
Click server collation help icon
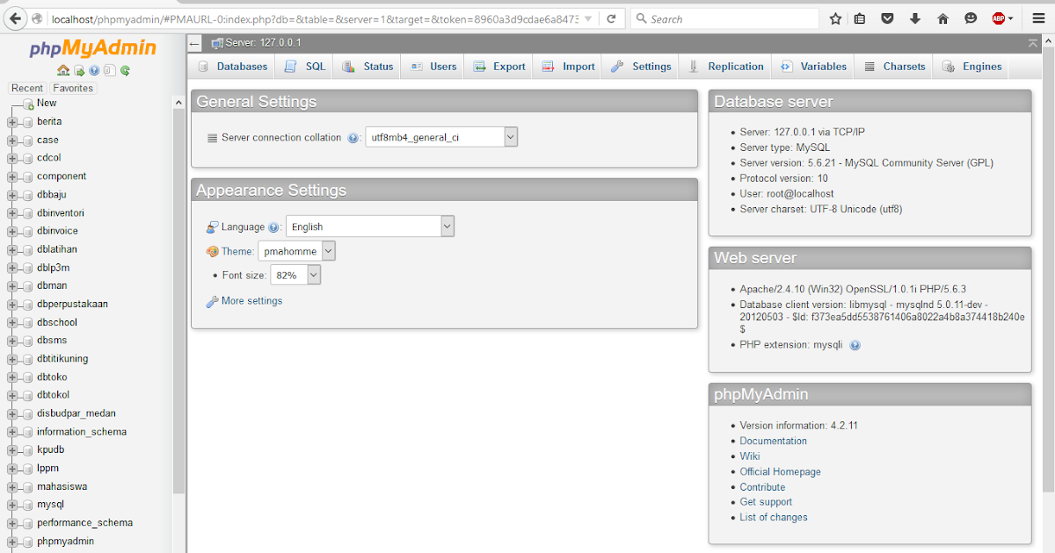click(353, 138)
